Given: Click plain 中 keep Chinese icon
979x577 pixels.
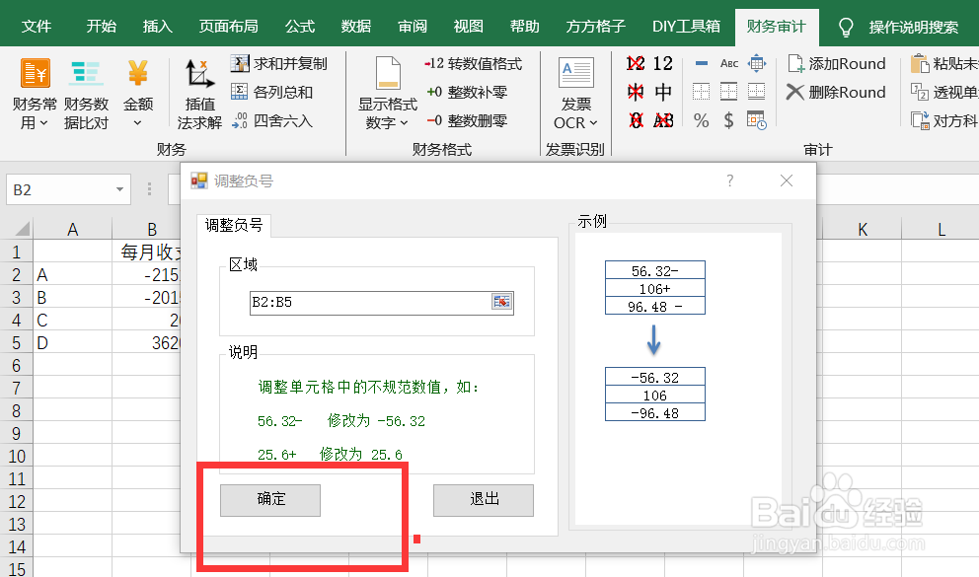Looking at the screenshot, I should [663, 93].
